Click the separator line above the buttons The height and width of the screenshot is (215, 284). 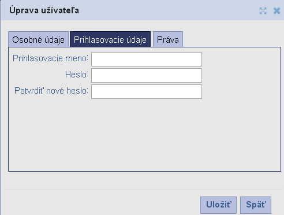tap(143, 190)
